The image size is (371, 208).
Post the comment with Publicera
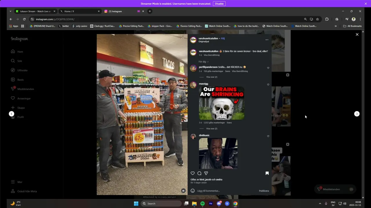click(264, 191)
